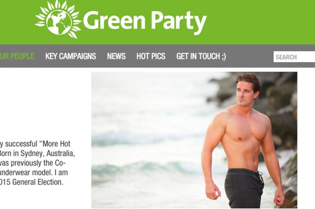Click the "015 General Election." text line
Image resolution: width=315 pixels, height=209 pixels.
(x=32, y=182)
